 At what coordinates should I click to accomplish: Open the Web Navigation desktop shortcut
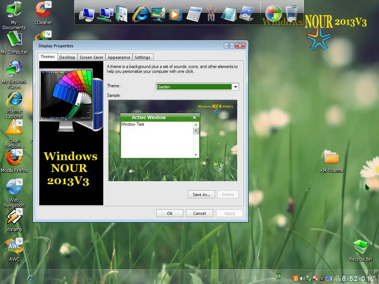click(x=14, y=193)
